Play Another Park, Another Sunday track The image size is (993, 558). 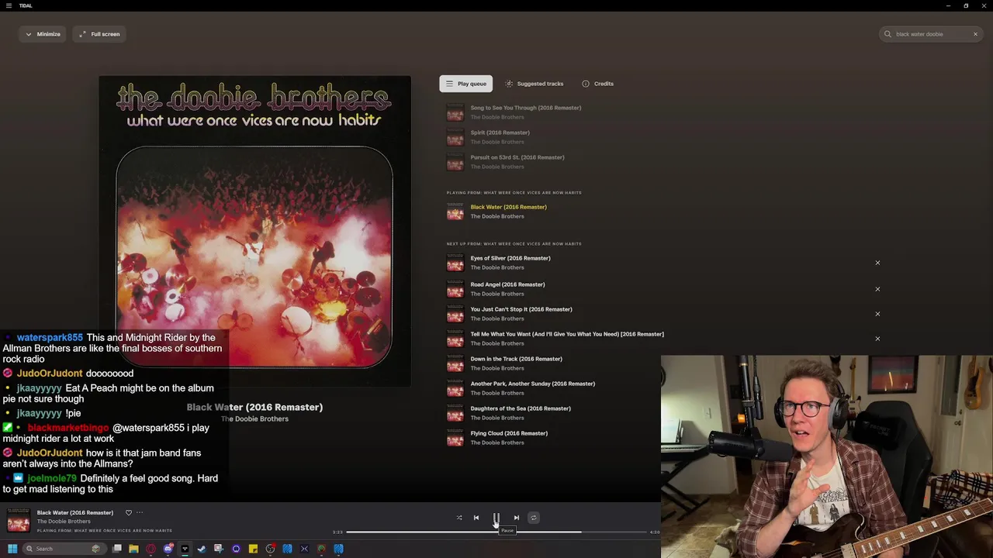tap(532, 384)
